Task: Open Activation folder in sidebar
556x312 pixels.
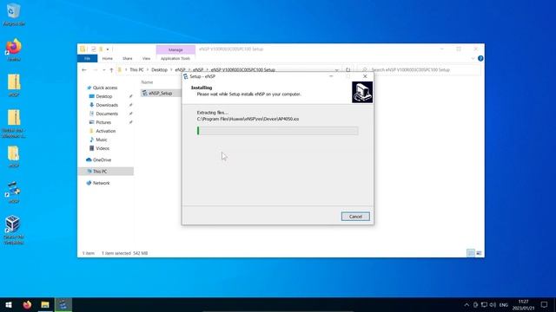Action: coord(105,131)
